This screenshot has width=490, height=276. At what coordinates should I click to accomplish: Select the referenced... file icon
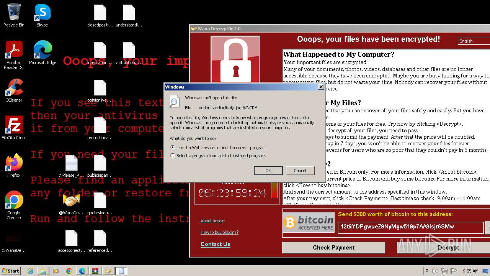coord(100,241)
